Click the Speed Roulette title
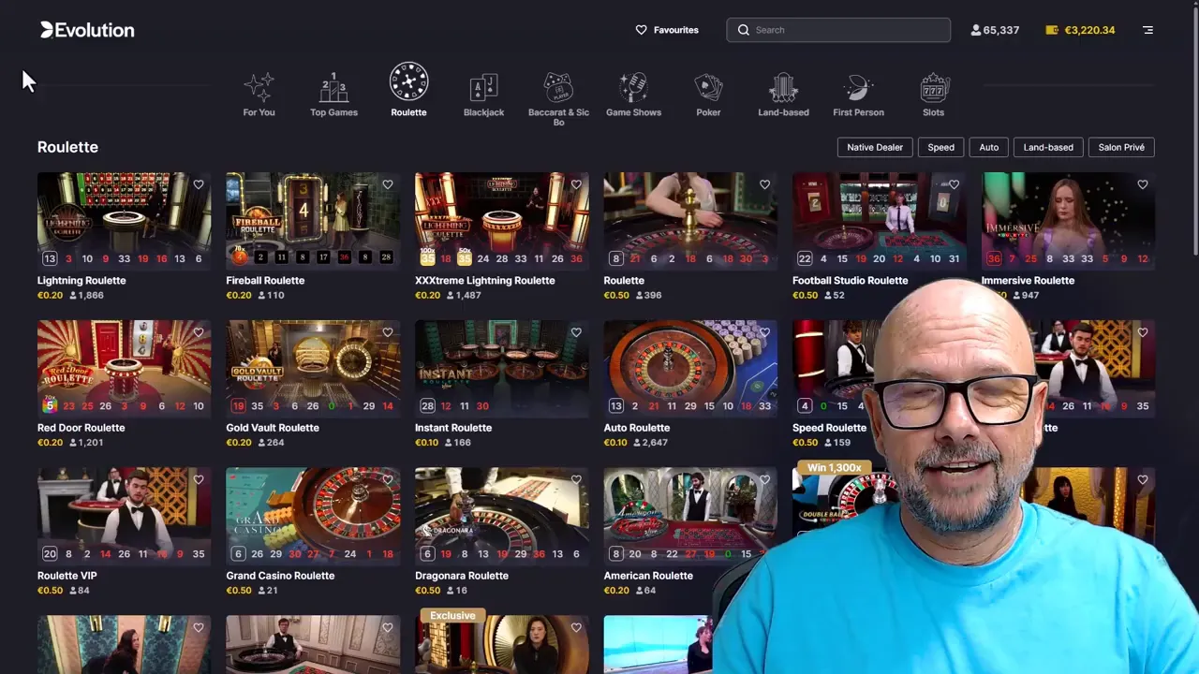Image resolution: width=1199 pixels, height=674 pixels. point(829,428)
